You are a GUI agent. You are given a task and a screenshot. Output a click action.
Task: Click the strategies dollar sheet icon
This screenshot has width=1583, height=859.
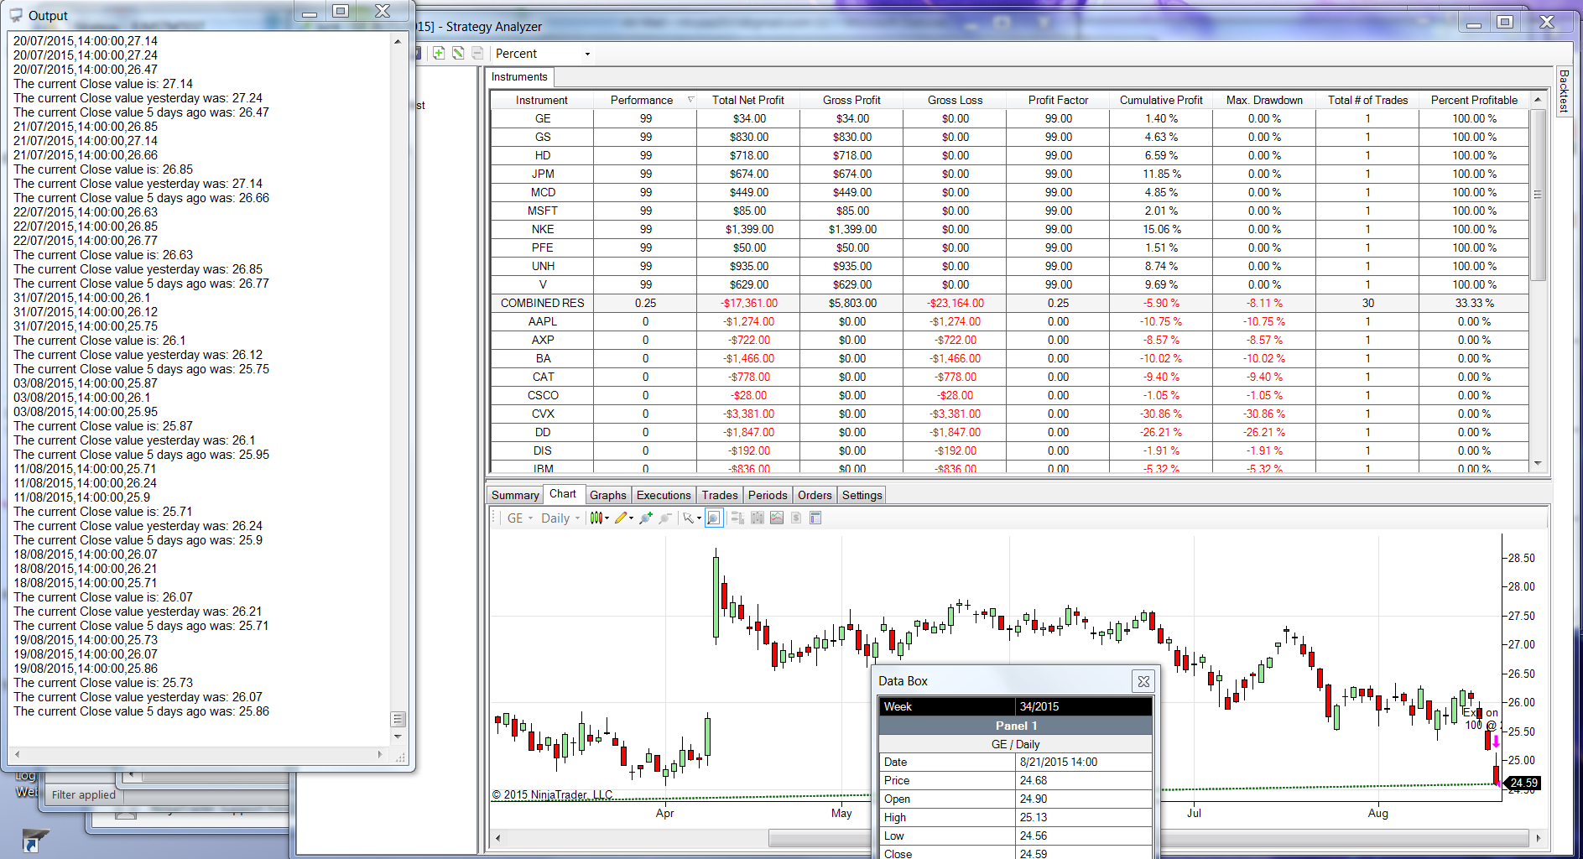click(x=796, y=518)
